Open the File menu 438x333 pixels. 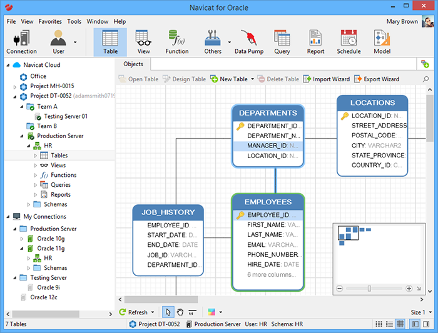[x=11, y=21]
